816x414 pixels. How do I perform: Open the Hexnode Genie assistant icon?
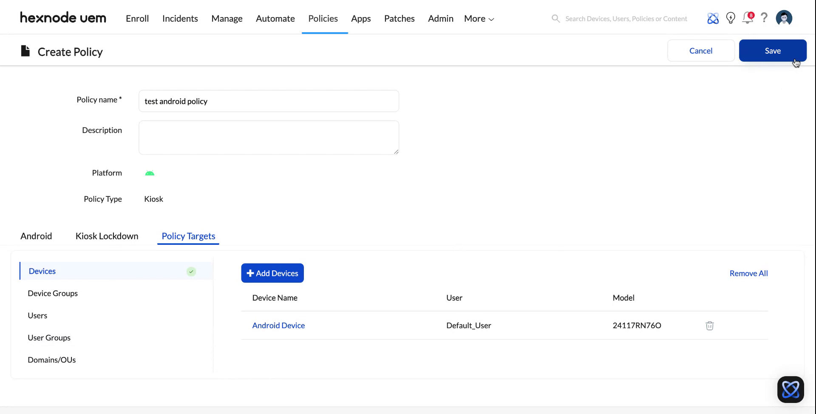713,18
